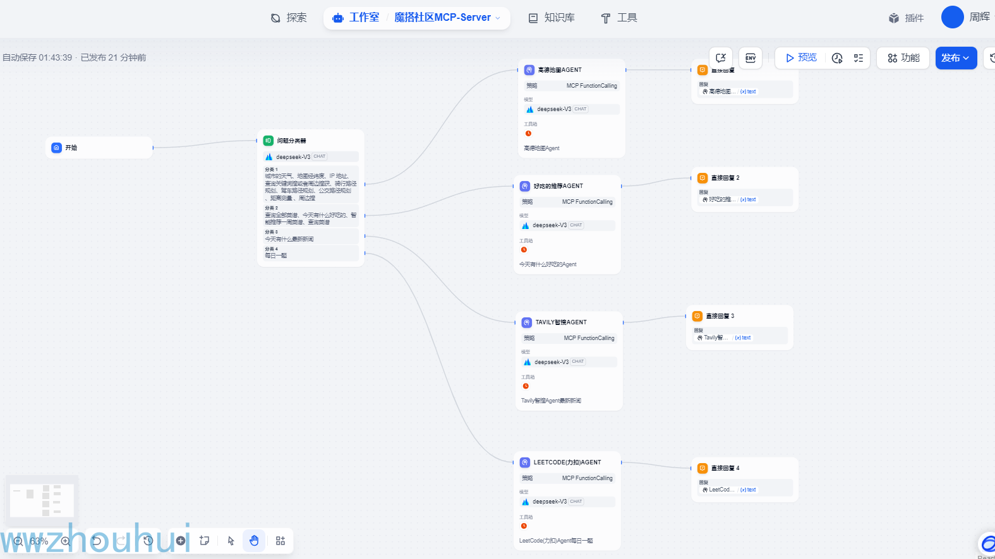
Task: Switch to the 工作室 (Studio) tab
Action: coord(356,18)
